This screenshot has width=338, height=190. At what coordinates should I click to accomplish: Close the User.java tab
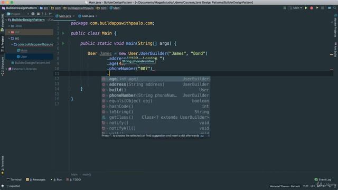point(96,16)
